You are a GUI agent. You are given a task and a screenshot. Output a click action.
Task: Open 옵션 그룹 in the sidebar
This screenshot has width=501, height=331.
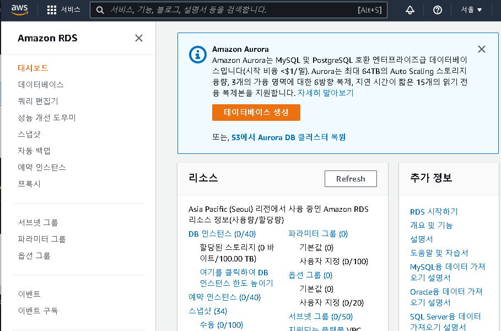34,256
